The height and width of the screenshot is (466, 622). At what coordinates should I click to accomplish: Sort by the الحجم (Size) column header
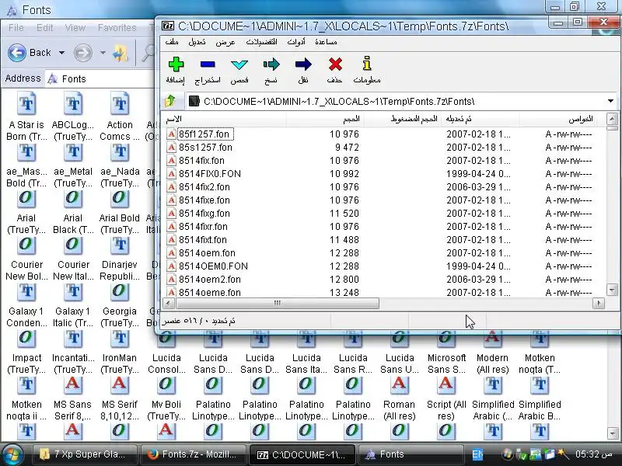click(x=324, y=119)
